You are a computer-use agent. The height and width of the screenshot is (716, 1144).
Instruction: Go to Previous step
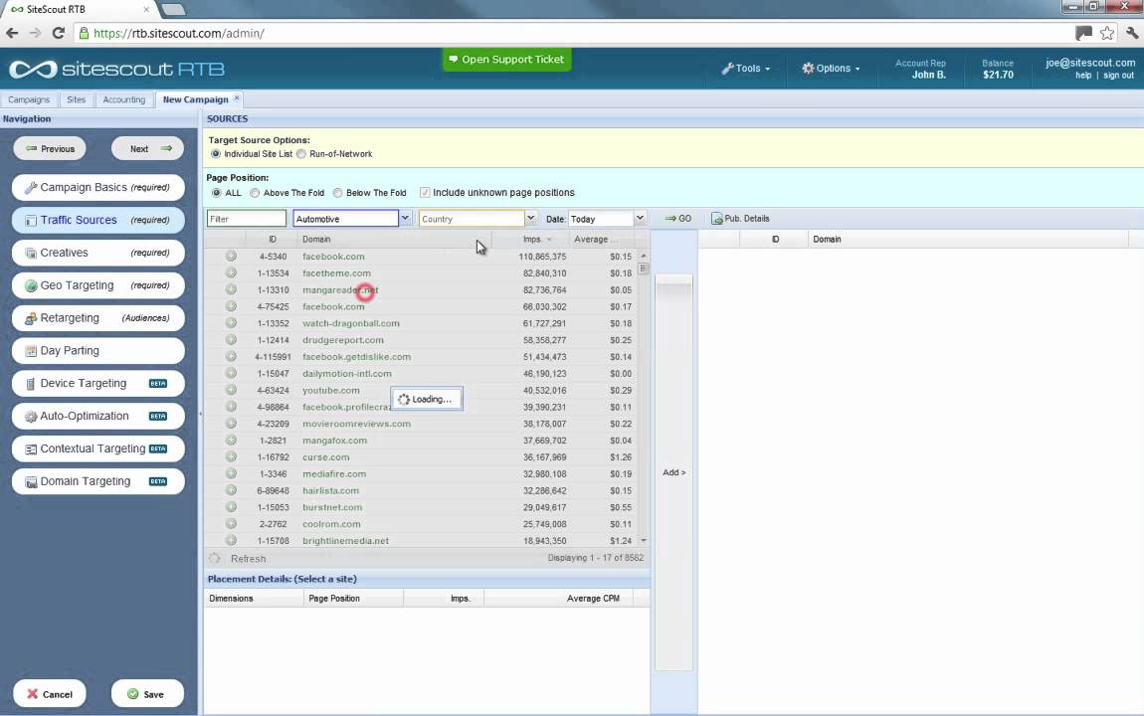(50, 149)
